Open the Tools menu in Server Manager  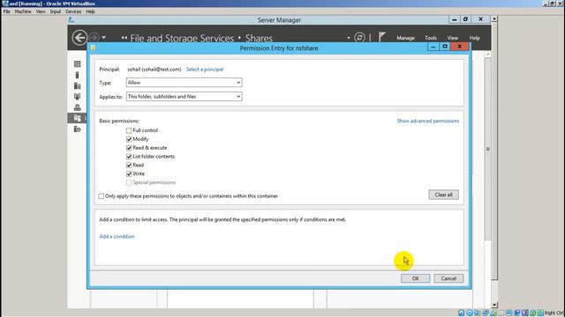(x=431, y=38)
